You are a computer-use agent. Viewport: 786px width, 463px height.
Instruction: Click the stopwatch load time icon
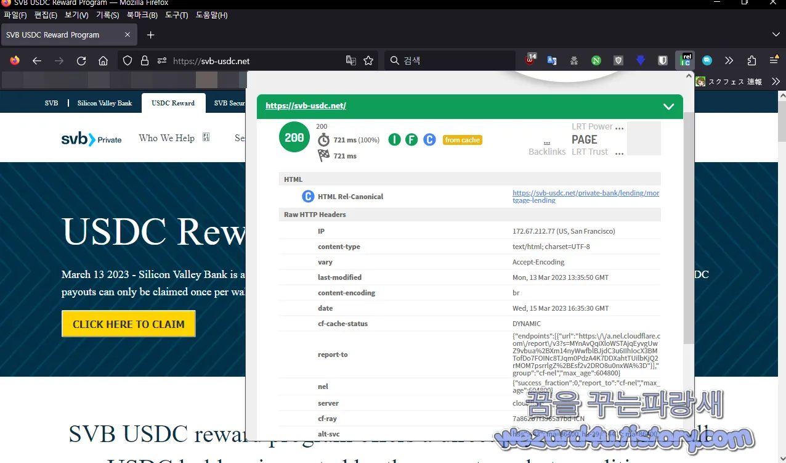tap(323, 140)
